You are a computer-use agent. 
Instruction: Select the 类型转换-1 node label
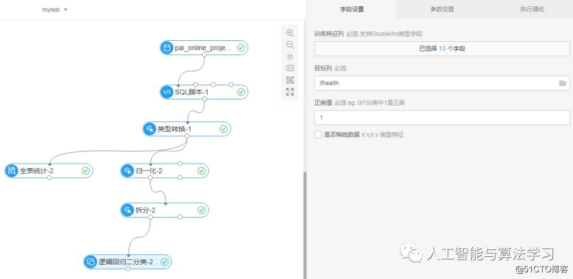174,129
